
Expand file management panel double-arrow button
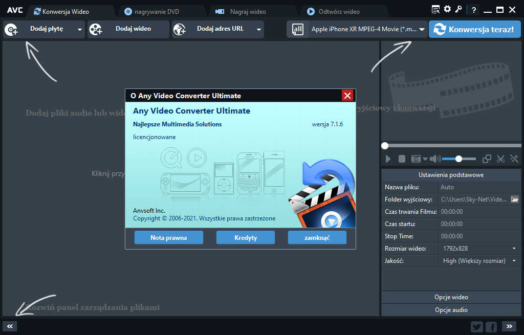pos(10,326)
